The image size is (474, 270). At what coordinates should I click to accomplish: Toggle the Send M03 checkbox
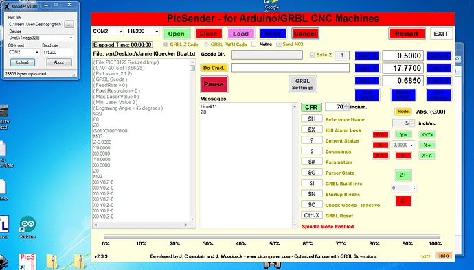279,45
